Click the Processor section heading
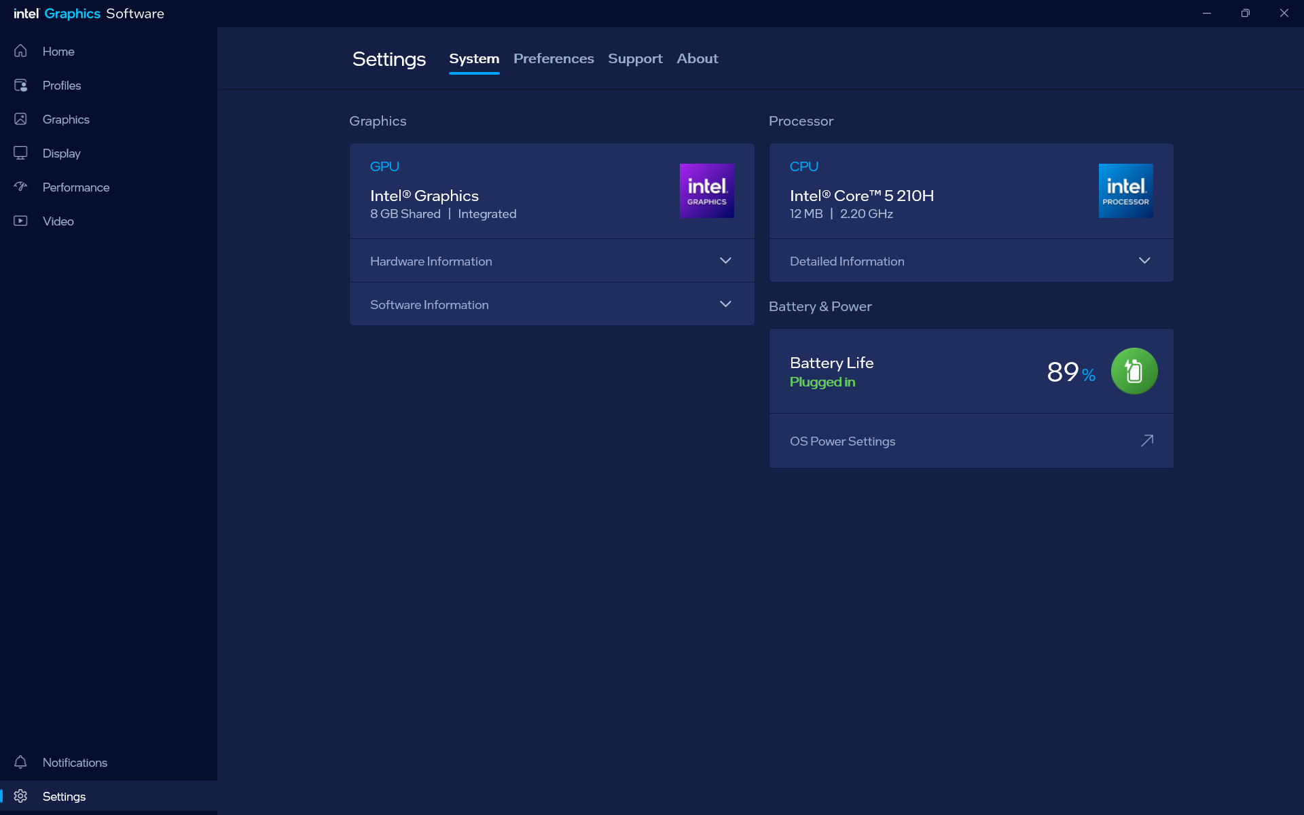1304x815 pixels. 801,121
